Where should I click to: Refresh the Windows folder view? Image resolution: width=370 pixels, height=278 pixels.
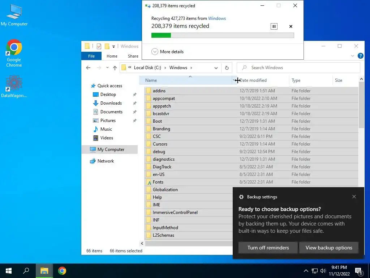click(x=227, y=68)
